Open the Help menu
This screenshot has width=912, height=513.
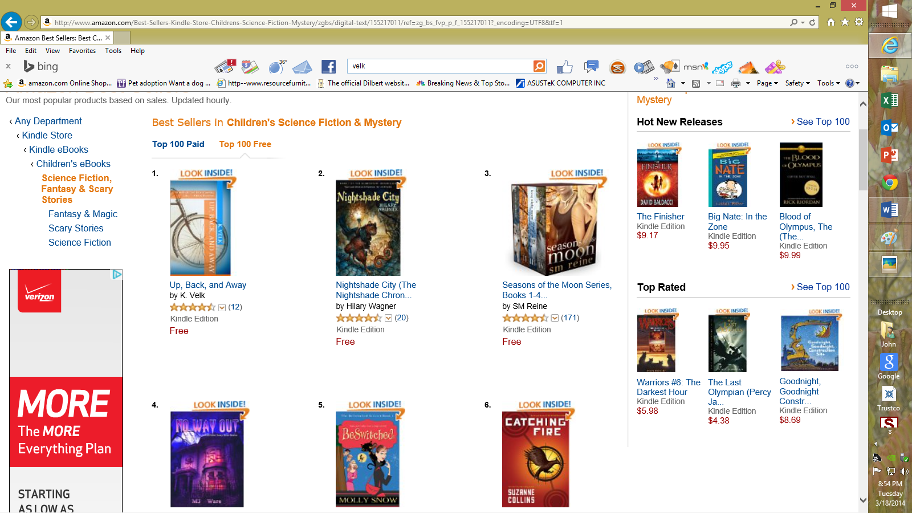tap(137, 51)
